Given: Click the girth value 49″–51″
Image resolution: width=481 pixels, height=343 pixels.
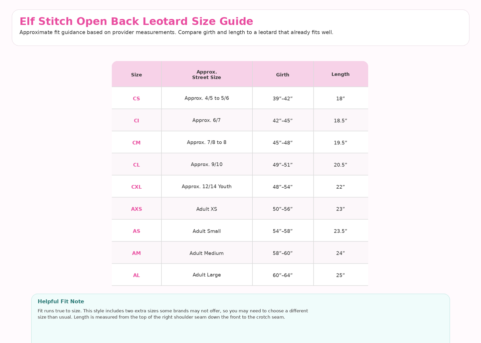Looking at the screenshot, I should pos(283,165).
